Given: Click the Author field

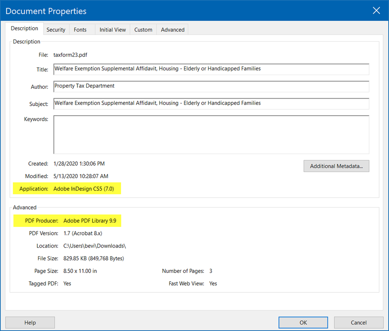Looking at the screenshot, I should click(210, 86).
